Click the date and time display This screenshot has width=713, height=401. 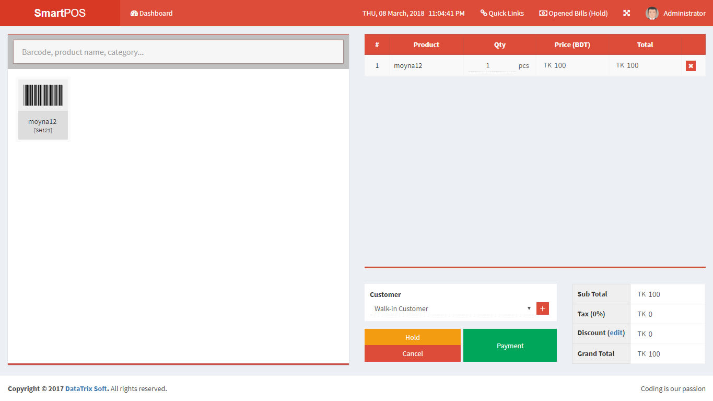click(413, 13)
